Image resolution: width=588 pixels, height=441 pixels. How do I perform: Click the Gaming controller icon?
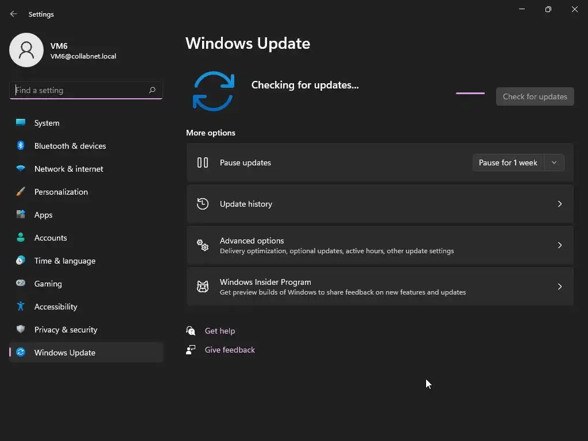(21, 283)
